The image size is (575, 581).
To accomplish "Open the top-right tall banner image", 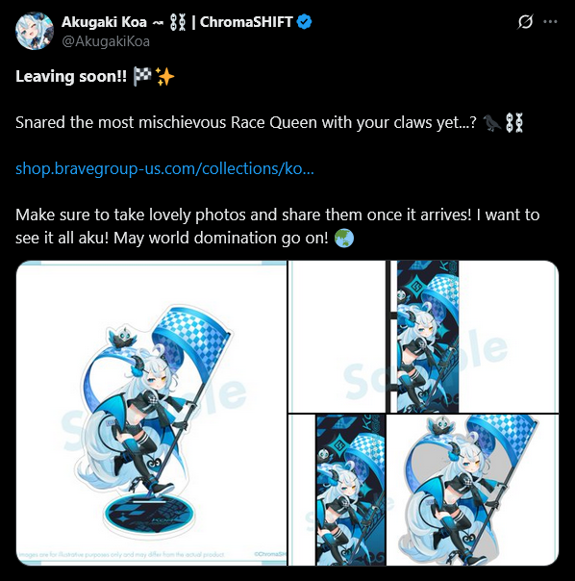I will [423, 337].
